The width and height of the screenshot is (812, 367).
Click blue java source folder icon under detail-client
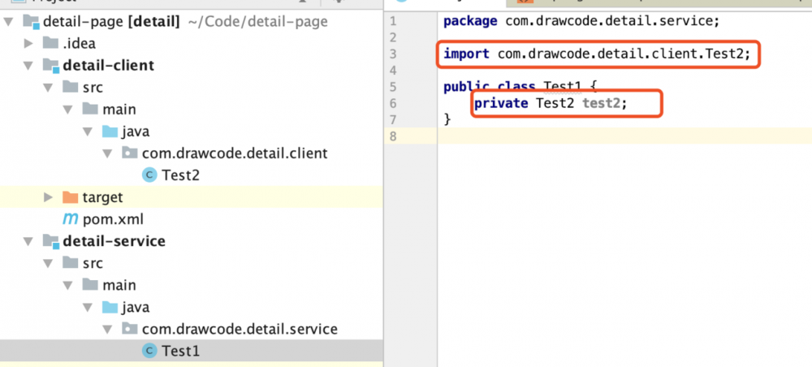tap(110, 131)
